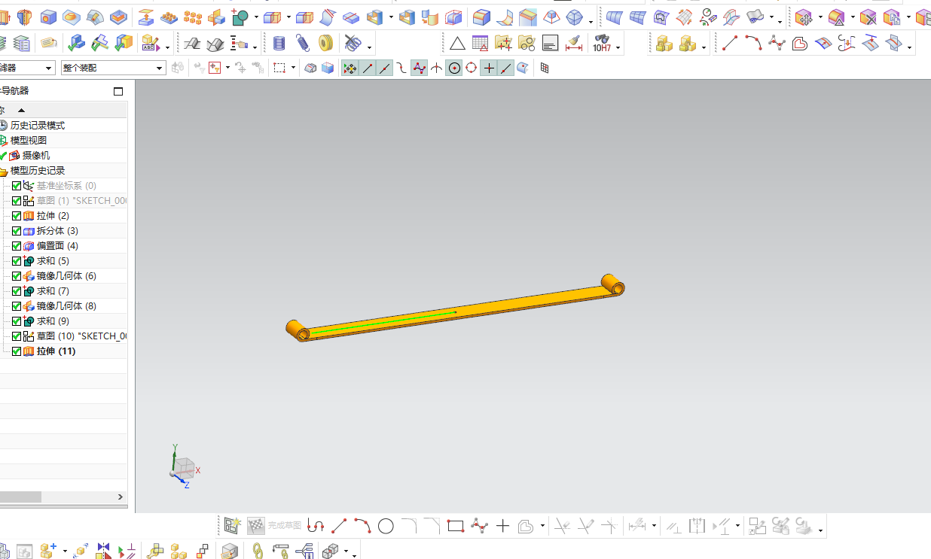931x559 pixels.
Task: Uncheck the 拆分体 (3) feature checkbox
Action: [17, 231]
